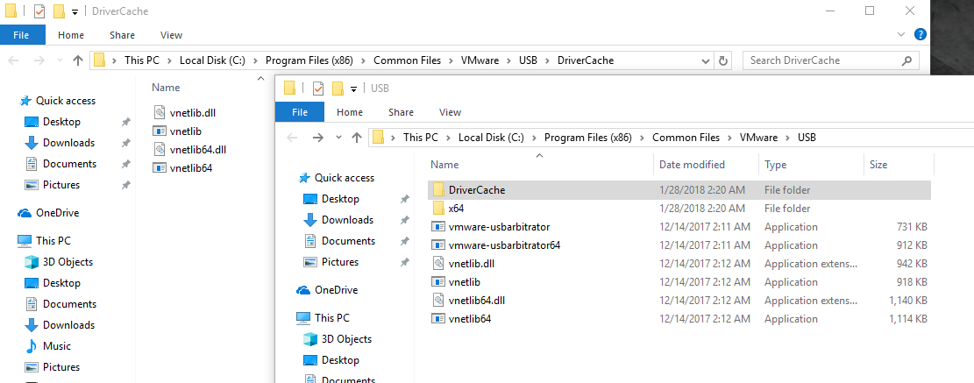Select vnetlib64 application in DriverCache window
974x383 pixels.
tap(191, 167)
